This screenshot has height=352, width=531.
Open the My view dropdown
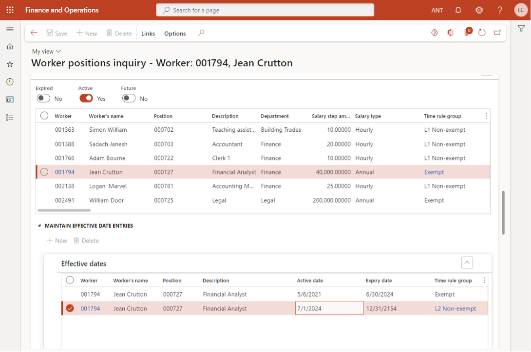coord(46,51)
